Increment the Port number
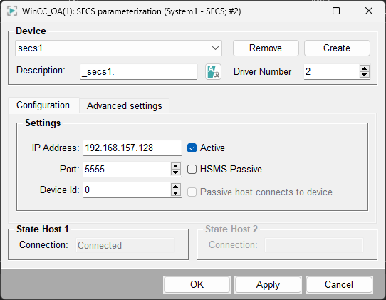The image size is (386, 300). click(175, 166)
